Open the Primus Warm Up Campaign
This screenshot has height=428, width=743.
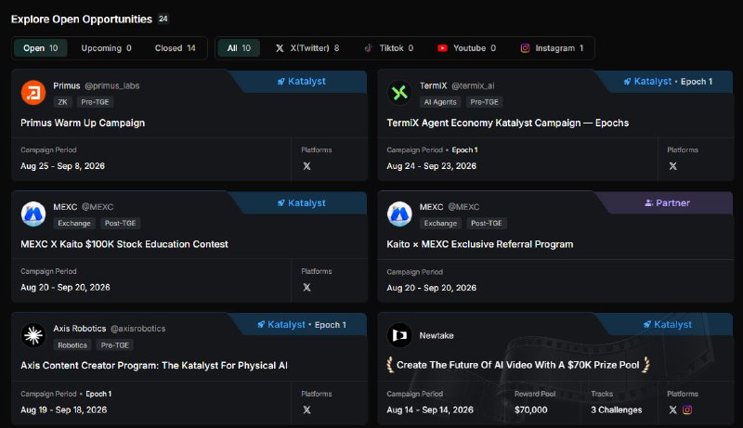(x=83, y=123)
